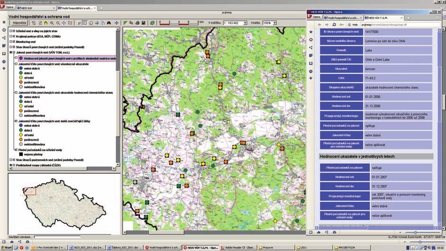446x251 pixels.
Task: Click the blue crosshair move icon
Action: pyautogui.click(x=116, y=23)
